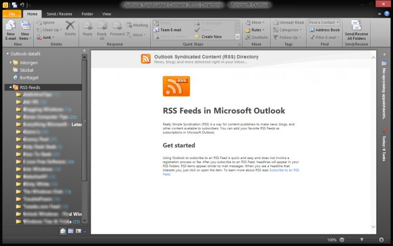Select the Team E-mail quick step

(x=167, y=30)
